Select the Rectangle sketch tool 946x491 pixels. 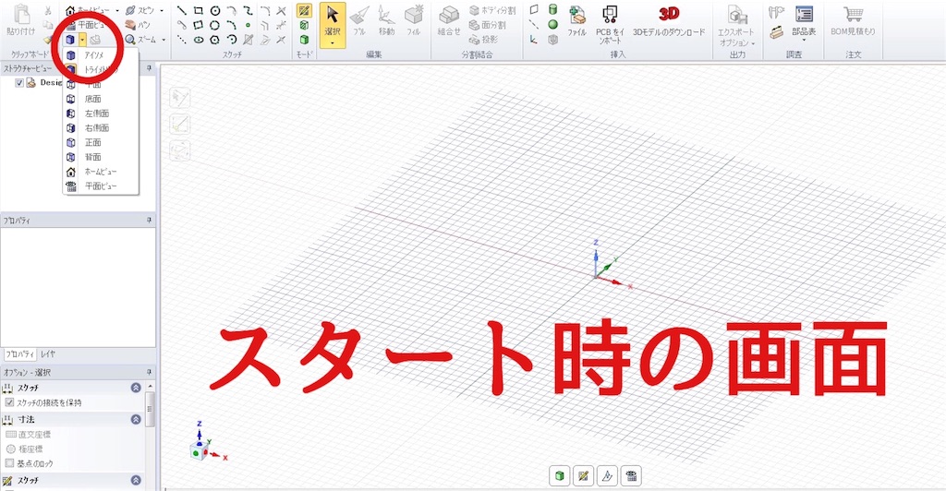[198, 10]
